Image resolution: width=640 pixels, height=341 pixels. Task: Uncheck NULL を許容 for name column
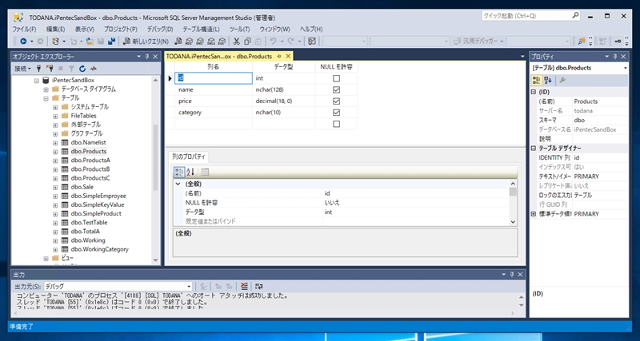point(336,89)
